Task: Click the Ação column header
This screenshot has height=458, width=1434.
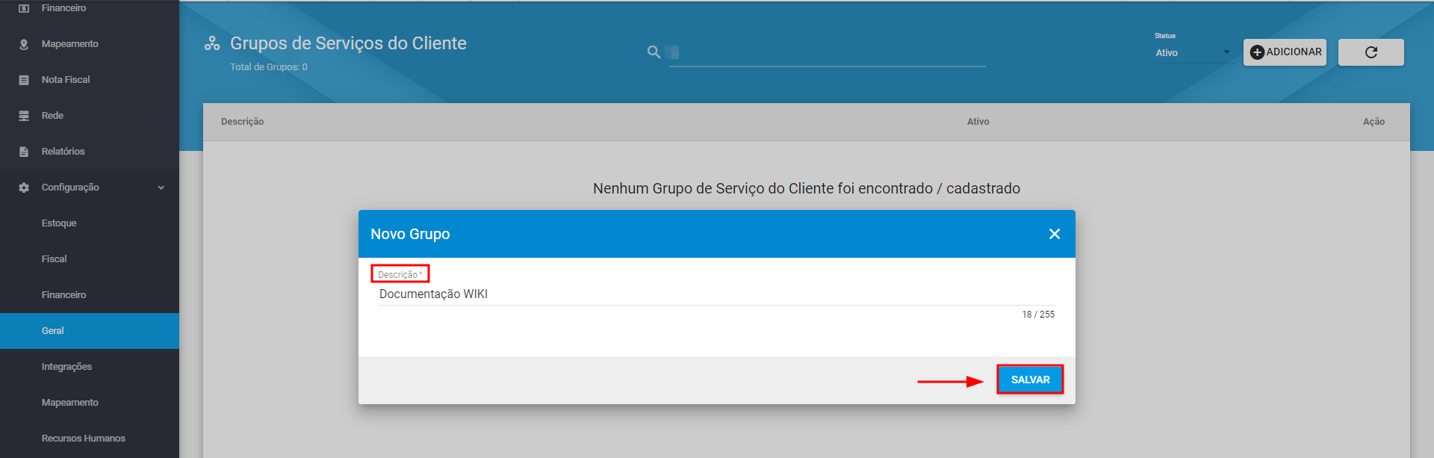Action: pyautogui.click(x=1374, y=122)
